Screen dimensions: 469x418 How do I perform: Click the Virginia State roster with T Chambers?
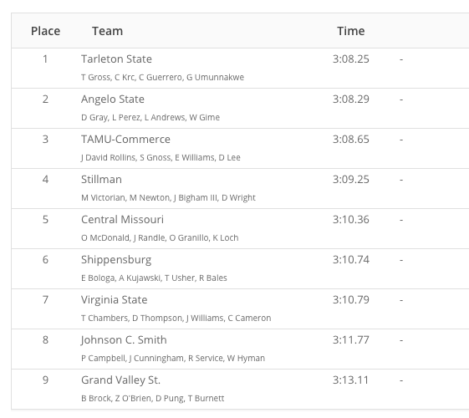coord(176,318)
